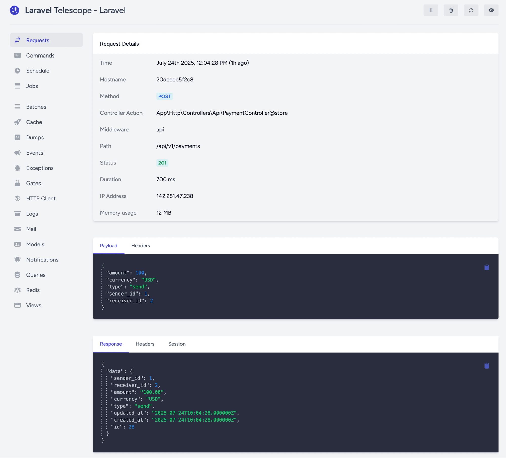
Task: Click the trash icon to clear entries
Action: click(451, 10)
